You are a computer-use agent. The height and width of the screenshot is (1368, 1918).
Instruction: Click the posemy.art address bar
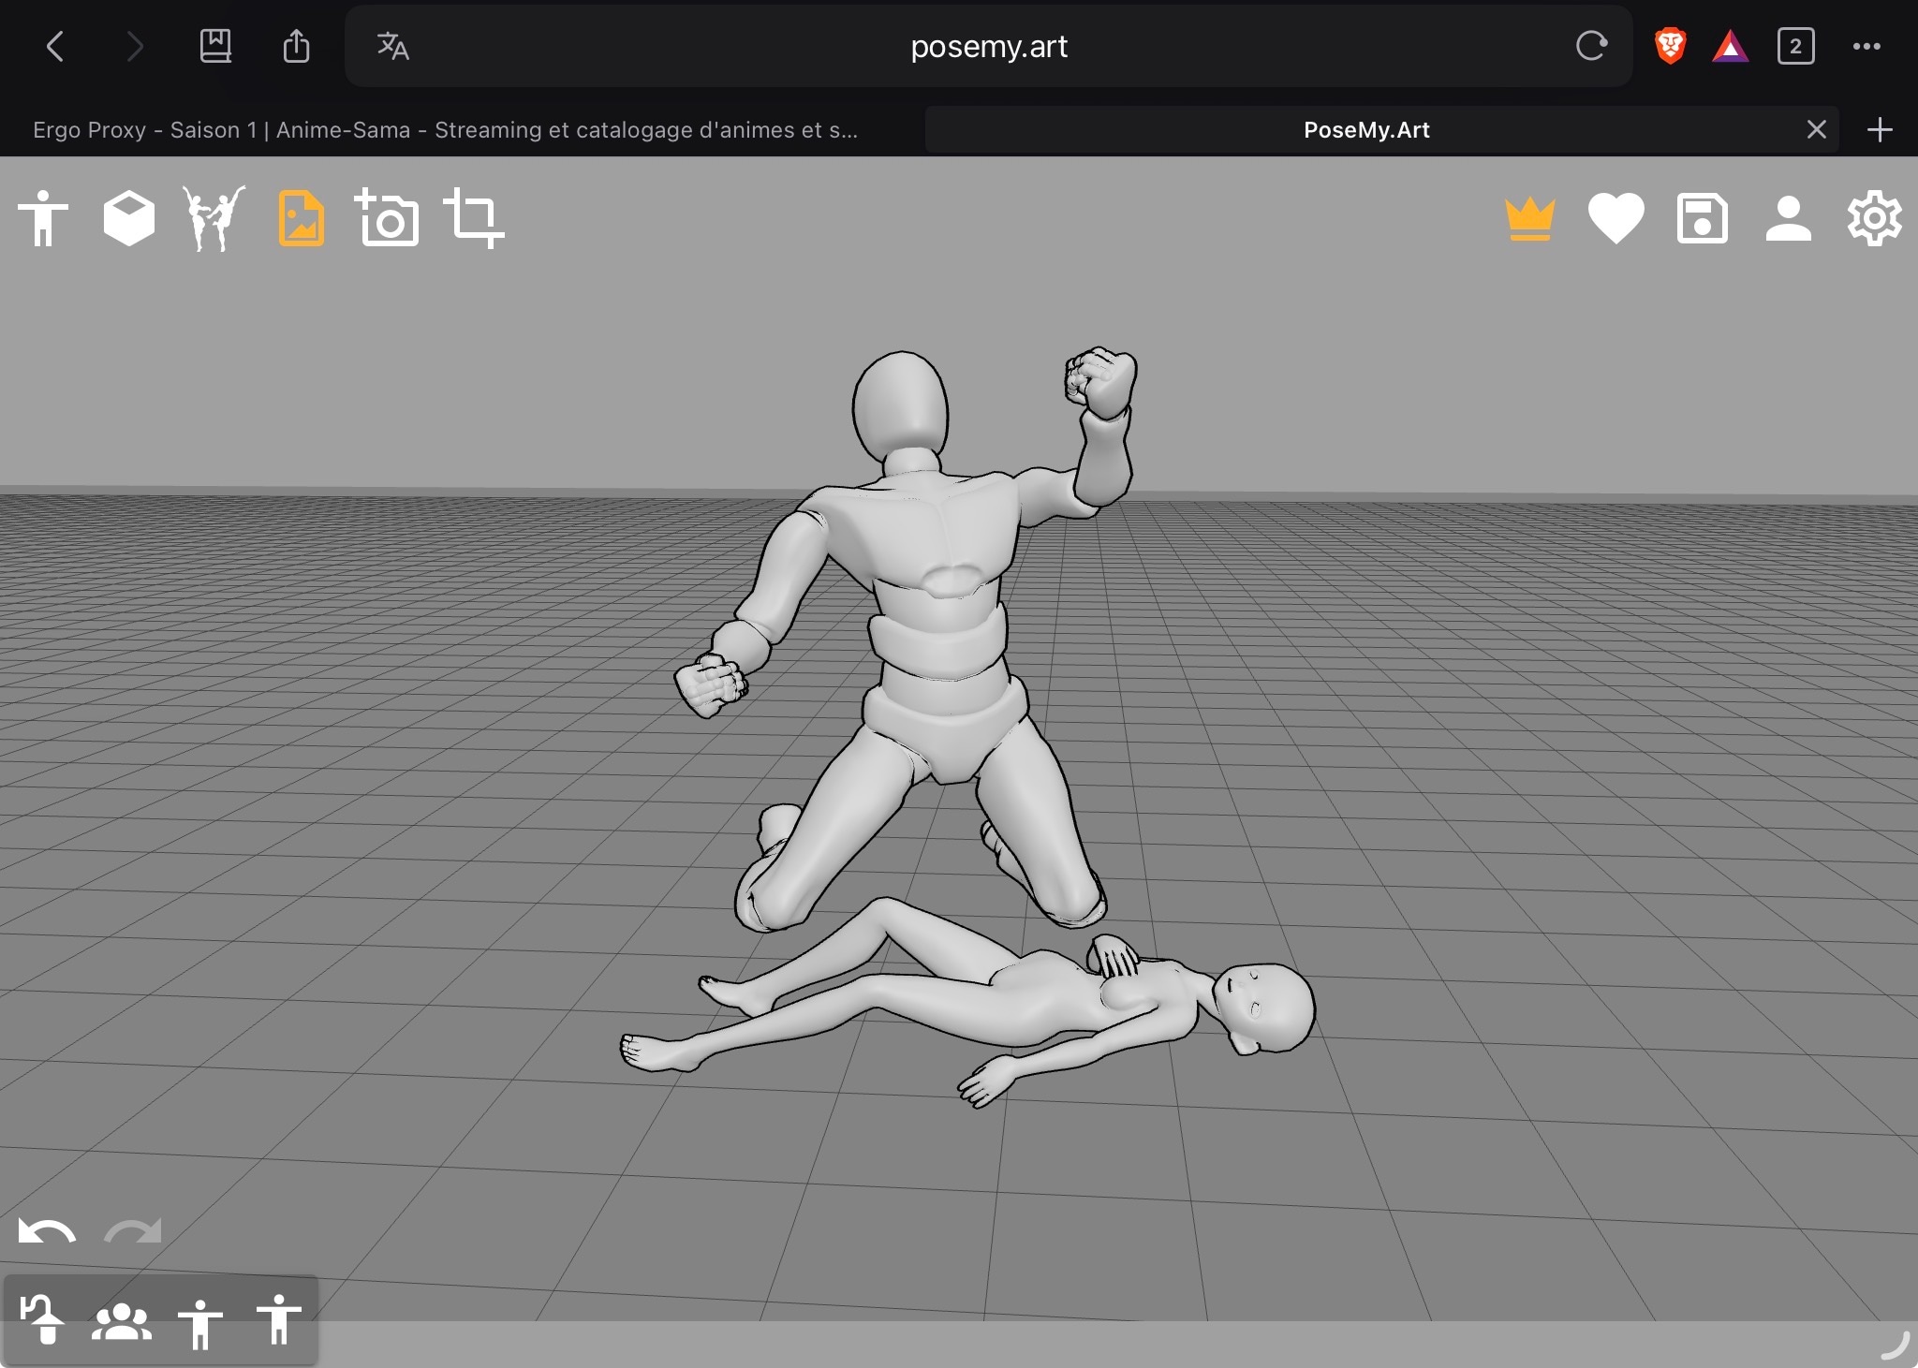point(988,46)
